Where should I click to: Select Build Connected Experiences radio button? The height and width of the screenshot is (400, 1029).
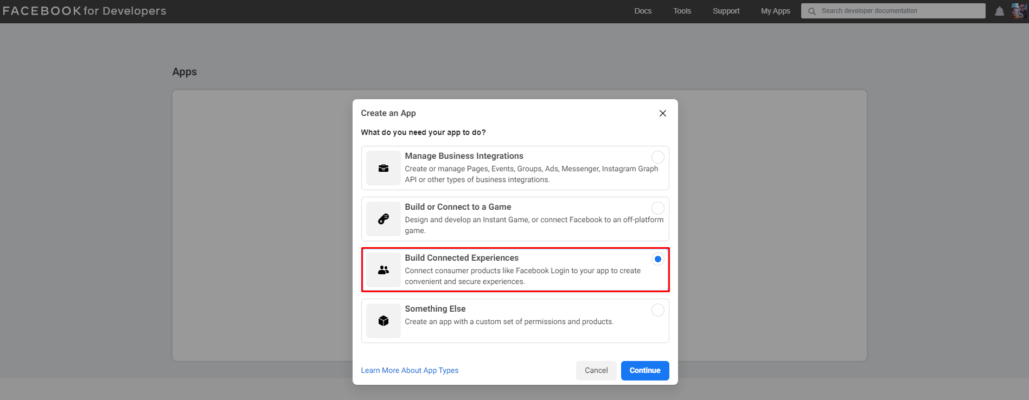point(657,259)
